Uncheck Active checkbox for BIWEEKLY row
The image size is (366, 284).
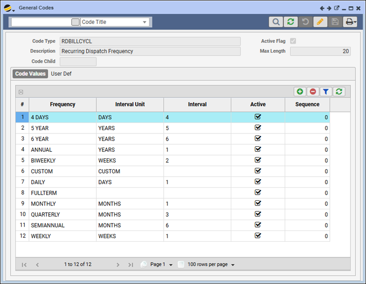[258, 160]
